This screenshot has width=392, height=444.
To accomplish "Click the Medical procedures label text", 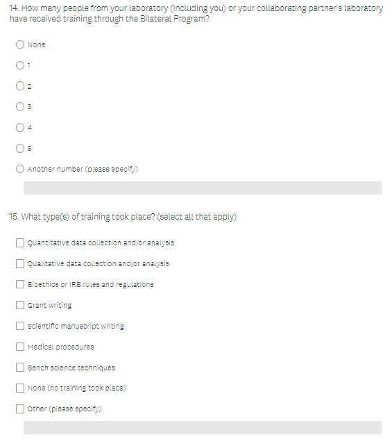I will pyautogui.click(x=60, y=347).
